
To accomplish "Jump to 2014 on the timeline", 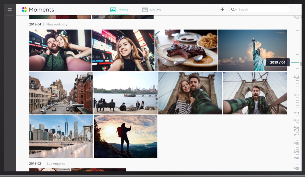I will 296,113.
